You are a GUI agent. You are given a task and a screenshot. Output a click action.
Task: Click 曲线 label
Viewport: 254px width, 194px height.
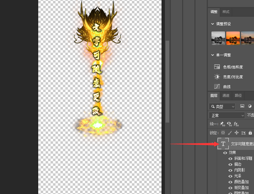(x=227, y=87)
